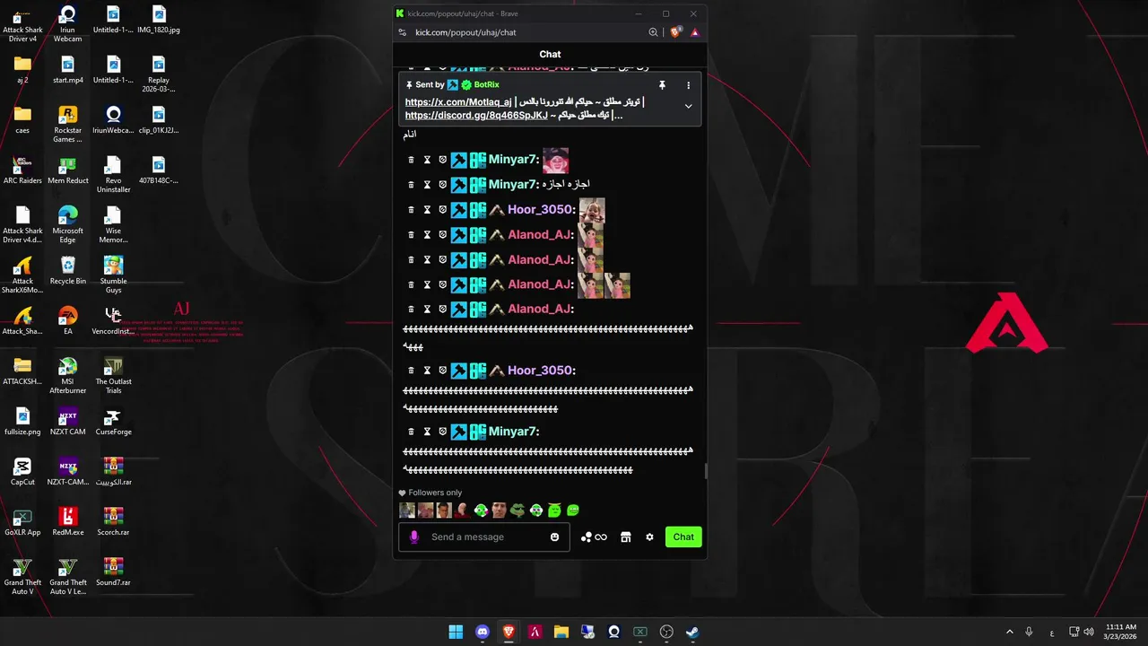The height and width of the screenshot is (646, 1148).
Task: Open Minyar7's username on the 'اجازه اجازه' message
Action: click(x=514, y=185)
